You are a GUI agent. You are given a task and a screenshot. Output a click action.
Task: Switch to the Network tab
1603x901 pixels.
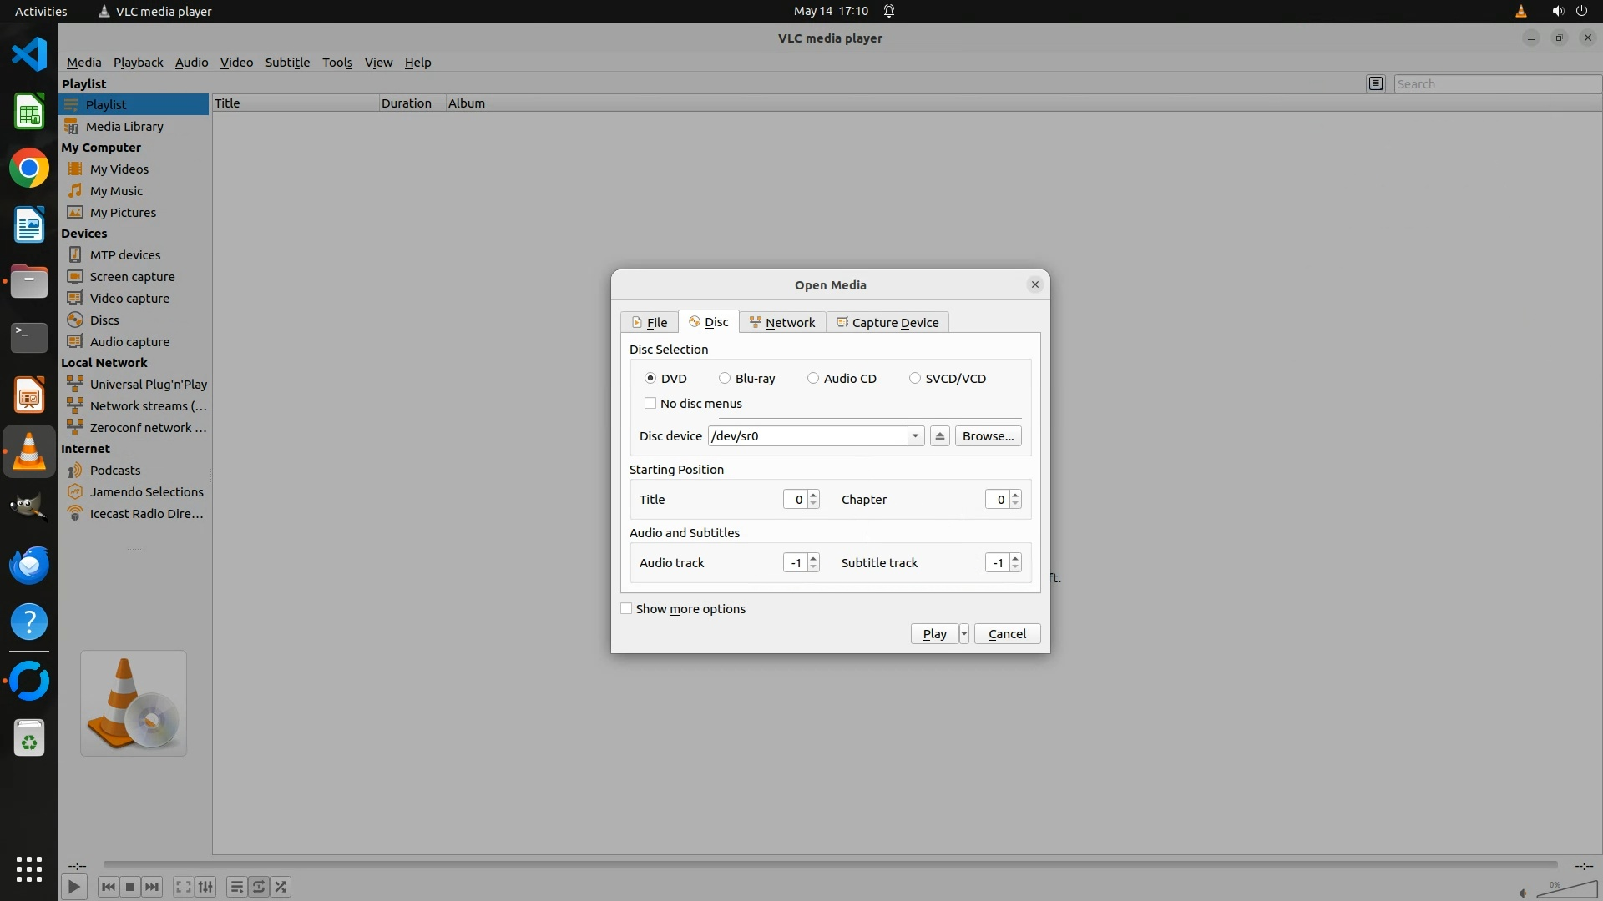782,322
